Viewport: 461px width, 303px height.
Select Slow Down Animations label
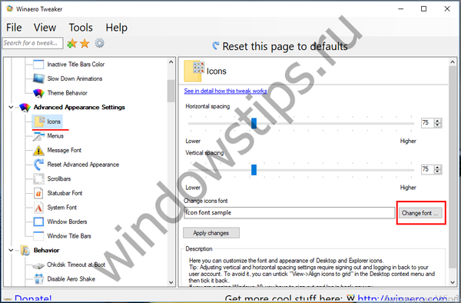point(75,78)
